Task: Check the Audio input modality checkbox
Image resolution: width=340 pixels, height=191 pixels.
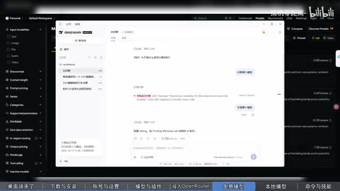Action: [x=8, y=56]
